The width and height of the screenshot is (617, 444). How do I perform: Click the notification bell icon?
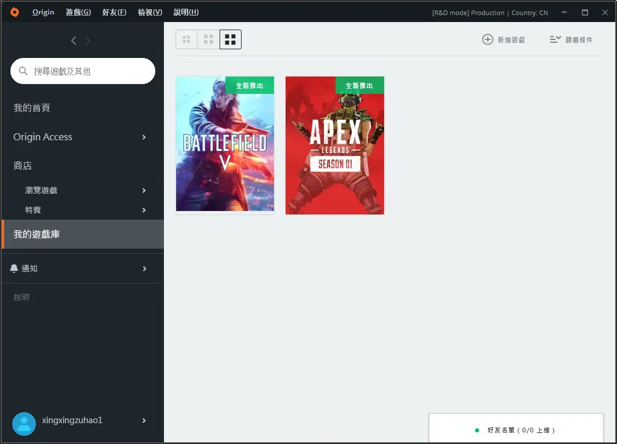tap(14, 268)
